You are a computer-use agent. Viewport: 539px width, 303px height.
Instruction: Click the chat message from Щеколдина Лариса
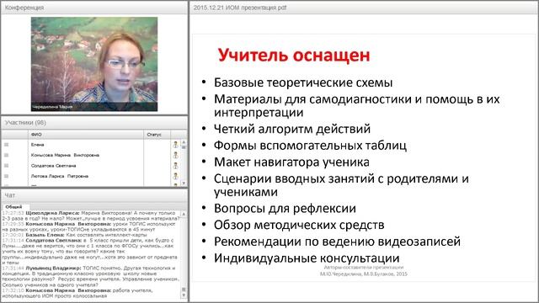tap(91, 215)
